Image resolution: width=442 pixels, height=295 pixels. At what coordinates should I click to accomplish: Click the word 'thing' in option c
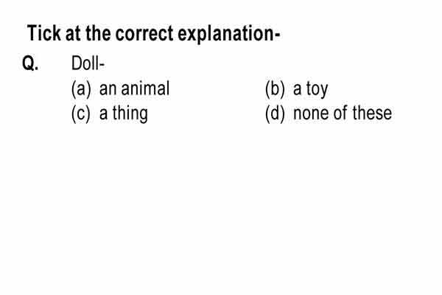130,114
